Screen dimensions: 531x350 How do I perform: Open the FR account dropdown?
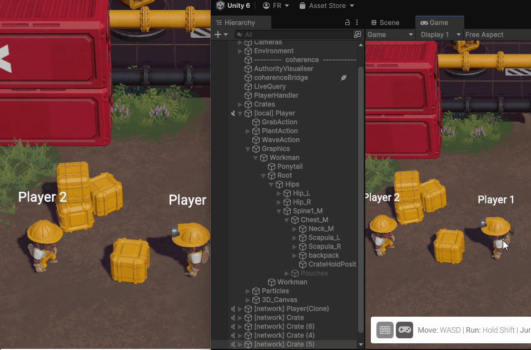[x=276, y=6]
